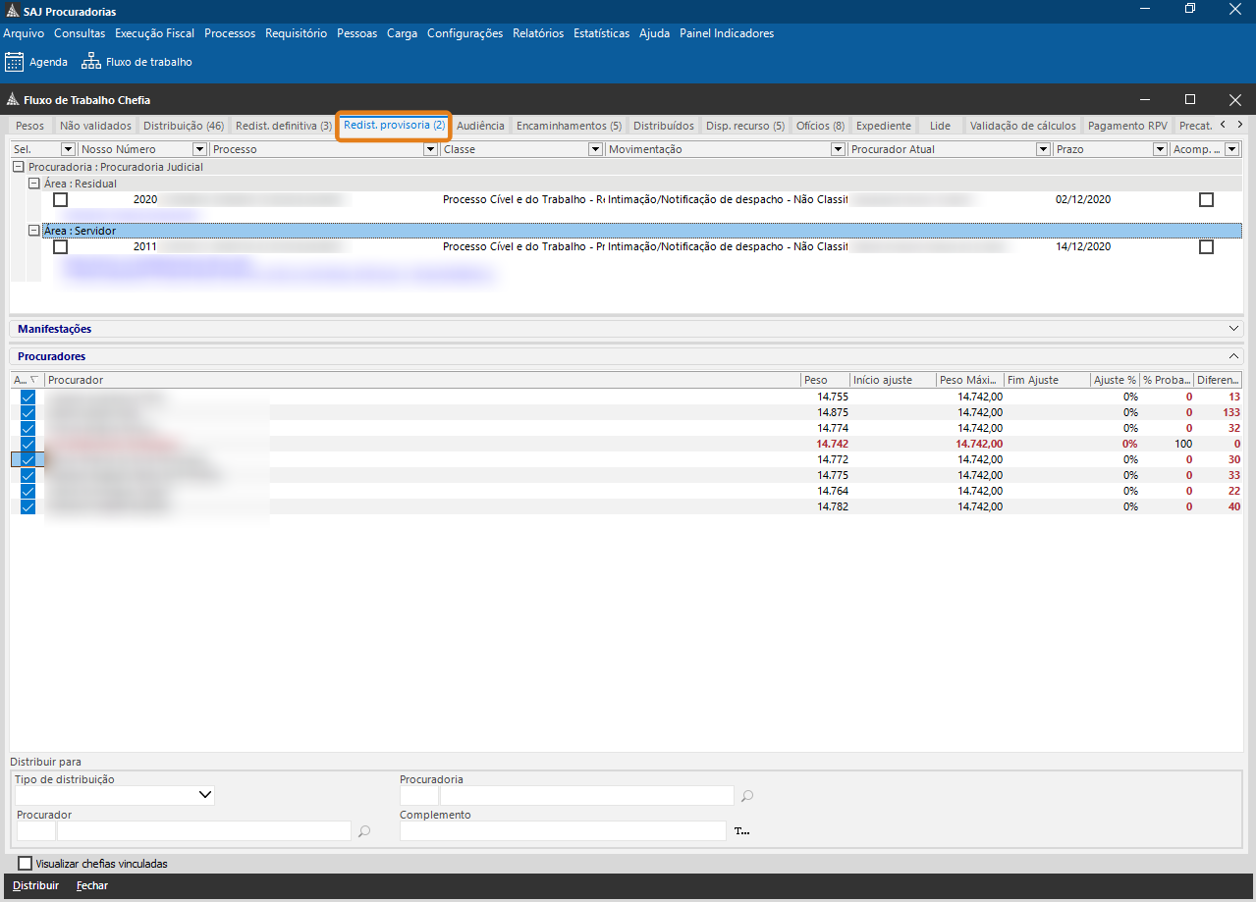Collapse the Área : Residual group
The height and width of the screenshot is (902, 1256).
pyautogui.click(x=34, y=184)
